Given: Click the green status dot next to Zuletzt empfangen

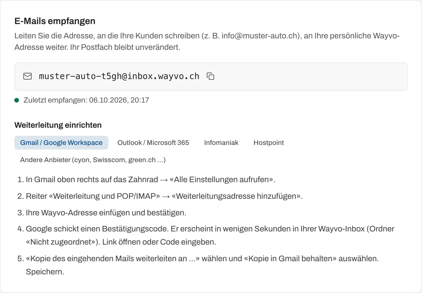Looking at the screenshot, I should [x=17, y=100].
